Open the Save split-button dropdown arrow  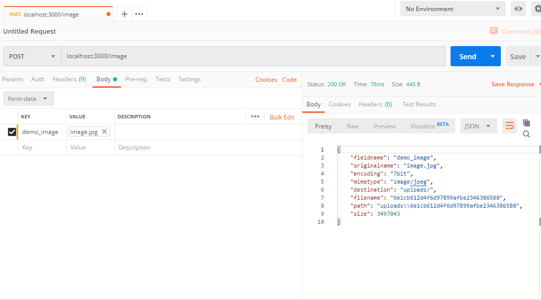pyautogui.click(x=537, y=56)
